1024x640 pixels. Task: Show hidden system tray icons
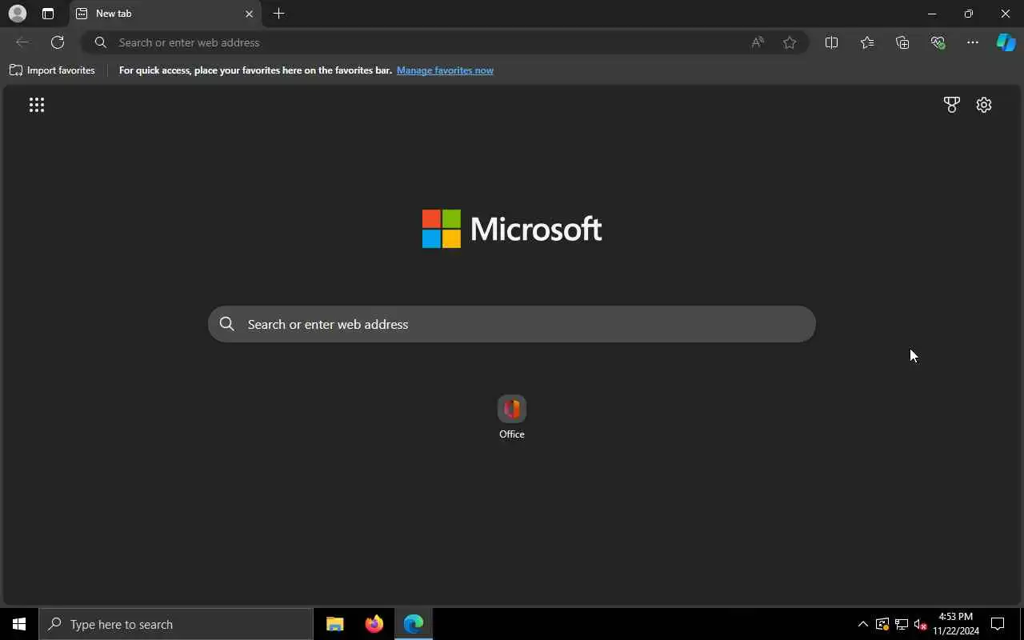(862, 624)
